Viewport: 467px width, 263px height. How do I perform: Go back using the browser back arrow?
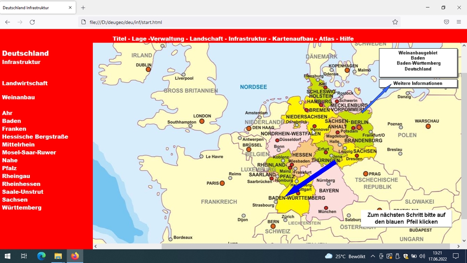click(x=7, y=22)
